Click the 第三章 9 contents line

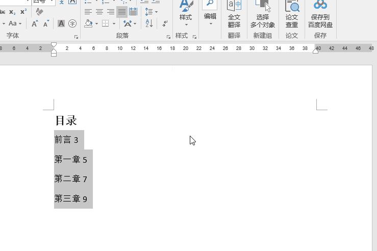tap(71, 198)
